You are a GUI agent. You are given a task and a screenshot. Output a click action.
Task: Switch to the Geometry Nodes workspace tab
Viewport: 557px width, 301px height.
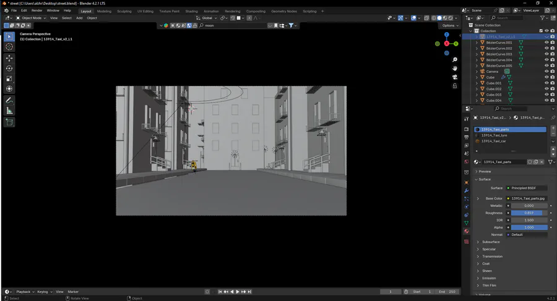284,11
